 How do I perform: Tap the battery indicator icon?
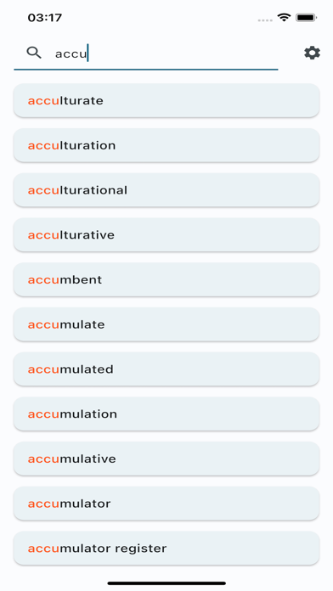(306, 17)
